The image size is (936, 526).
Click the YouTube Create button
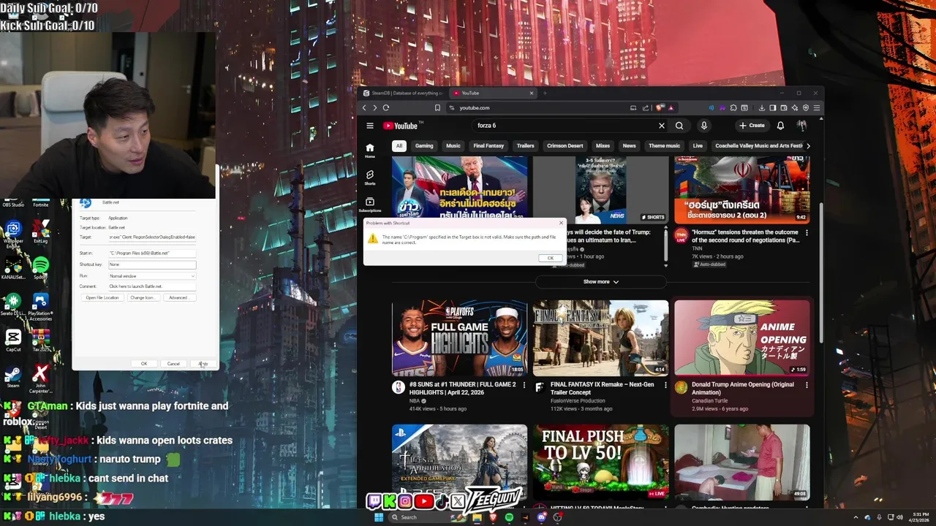point(752,126)
